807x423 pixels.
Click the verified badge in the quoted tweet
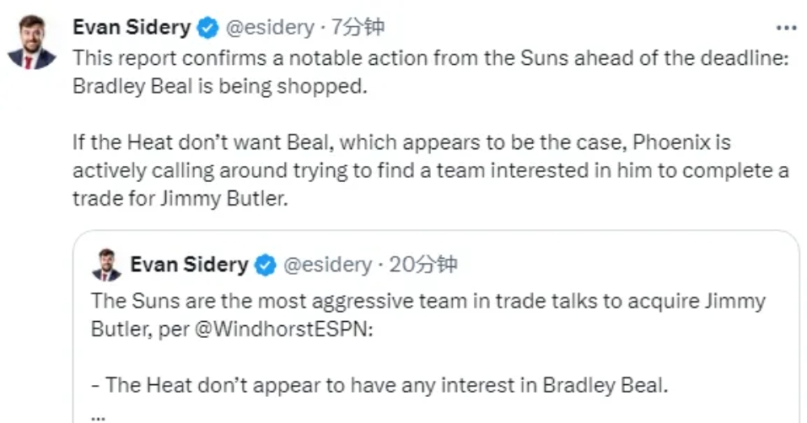click(266, 265)
